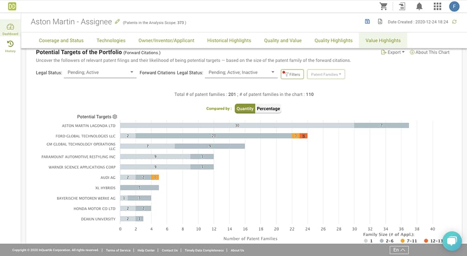Viewport: 467px width, 256px height.
Task: Select HONDA MOTOR CO LTD label
Action: click(94, 209)
